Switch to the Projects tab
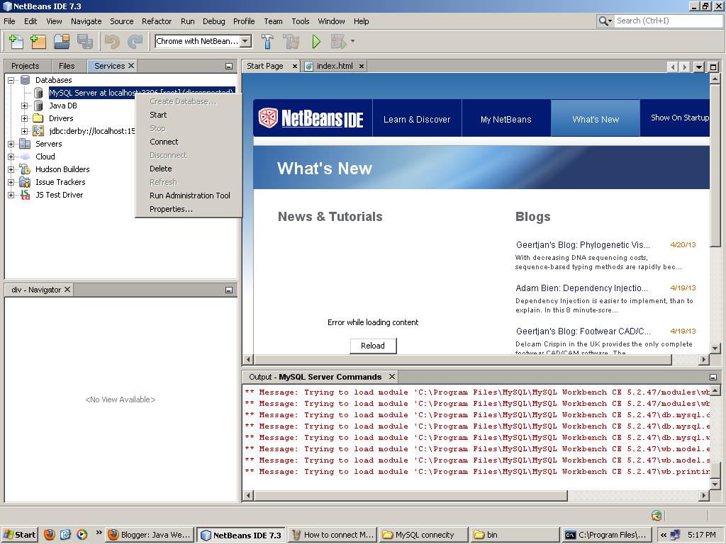 pyautogui.click(x=25, y=66)
